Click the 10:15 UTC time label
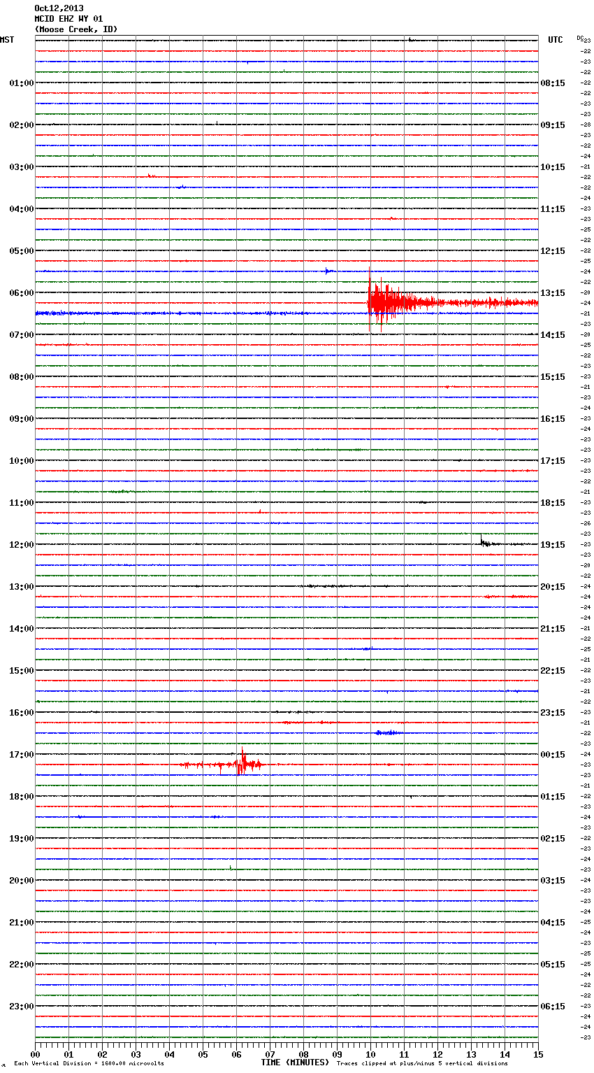The width and height of the screenshot is (594, 1073). [553, 167]
